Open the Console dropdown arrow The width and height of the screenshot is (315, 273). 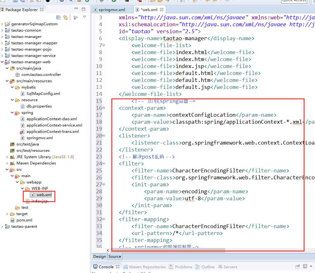[311, 266]
